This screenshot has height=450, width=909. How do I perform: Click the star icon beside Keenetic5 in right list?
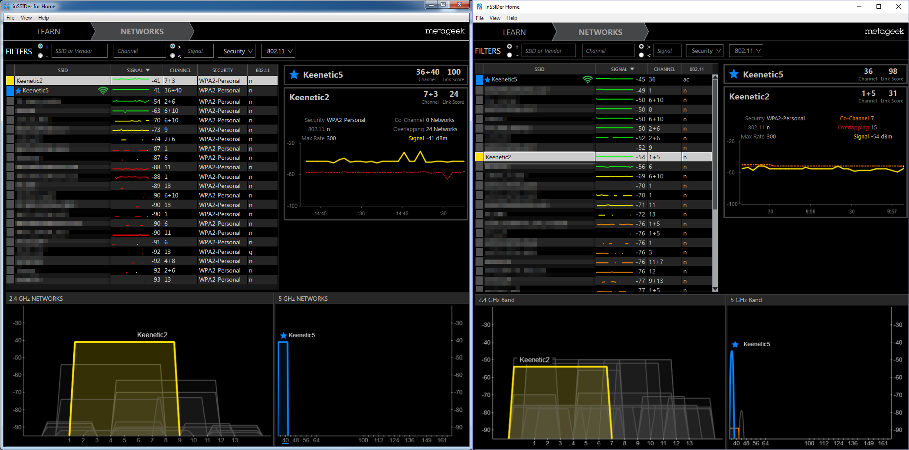pyautogui.click(x=487, y=79)
